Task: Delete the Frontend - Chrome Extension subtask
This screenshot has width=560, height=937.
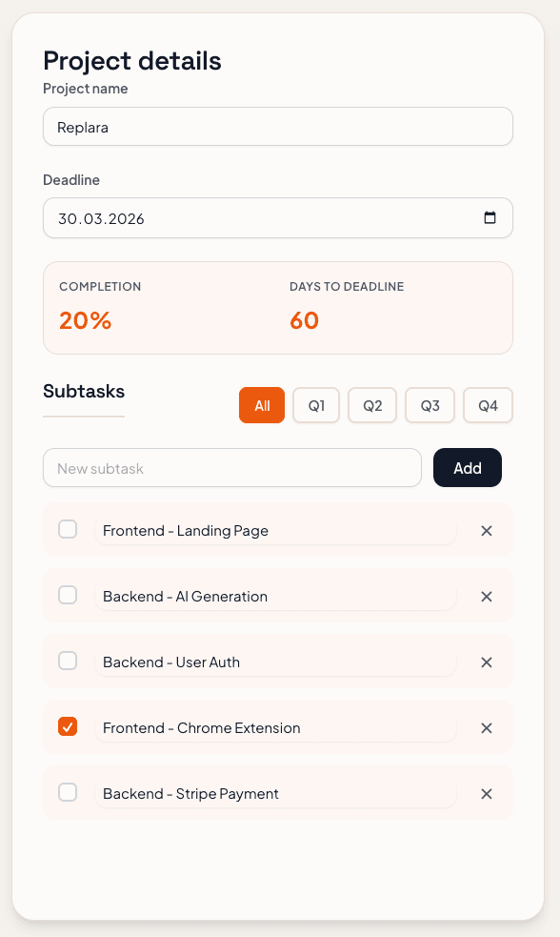Action: 487,727
